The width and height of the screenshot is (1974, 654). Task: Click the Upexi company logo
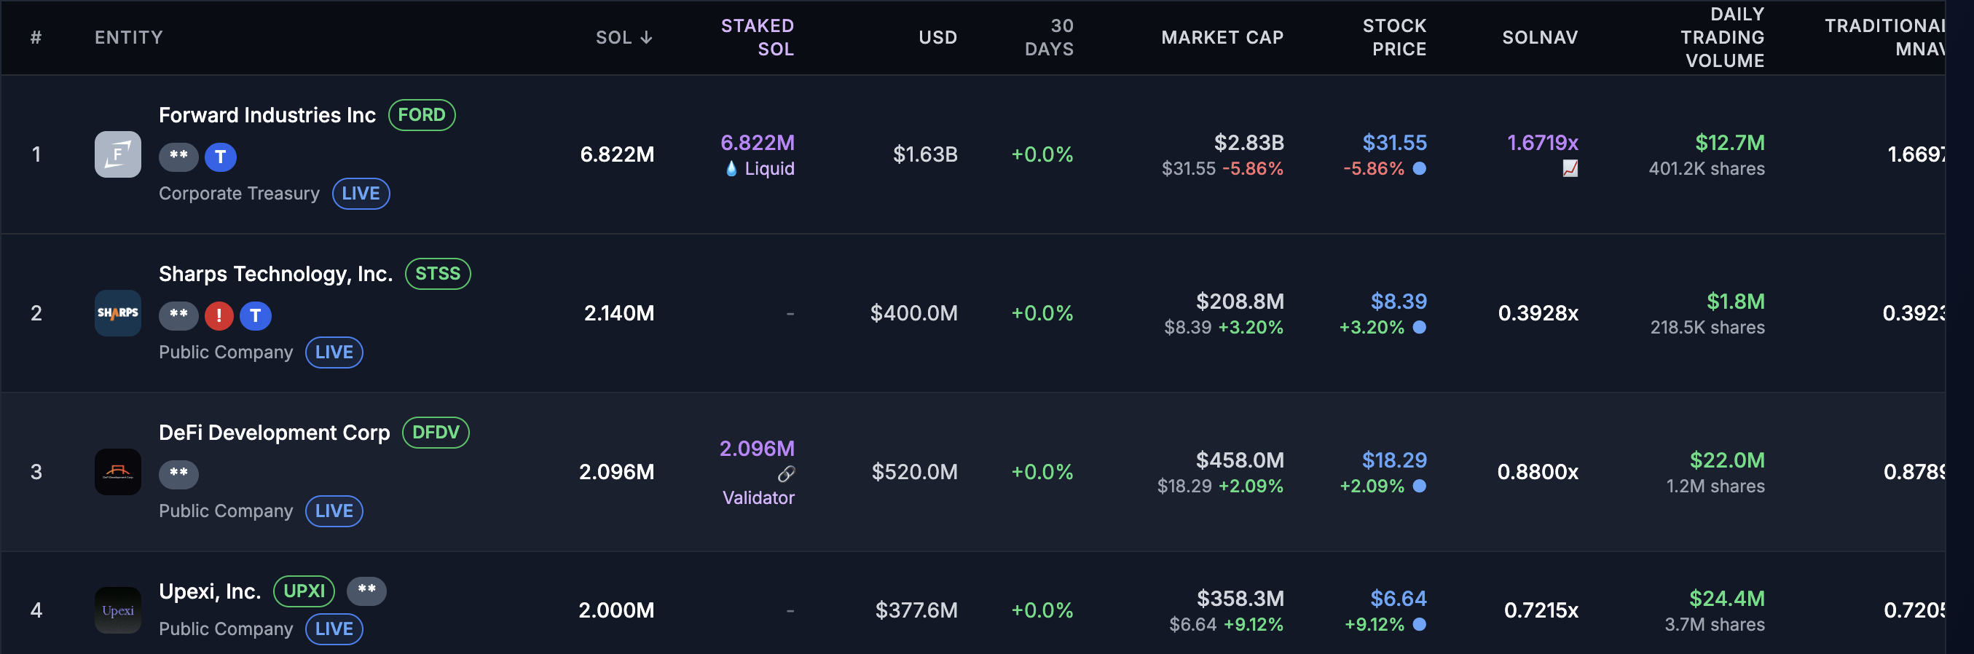pos(117,610)
